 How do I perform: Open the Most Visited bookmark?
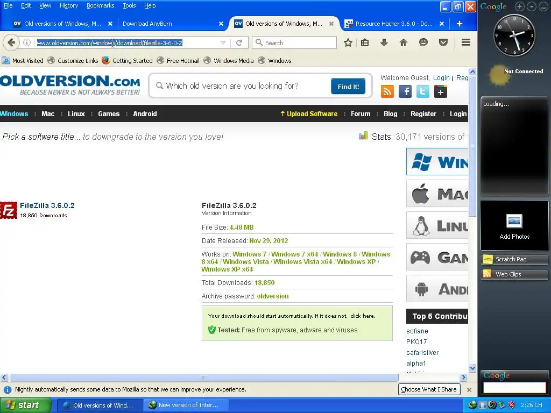click(x=23, y=61)
